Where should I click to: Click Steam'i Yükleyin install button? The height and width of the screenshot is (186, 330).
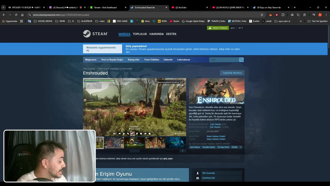(x=218, y=28)
